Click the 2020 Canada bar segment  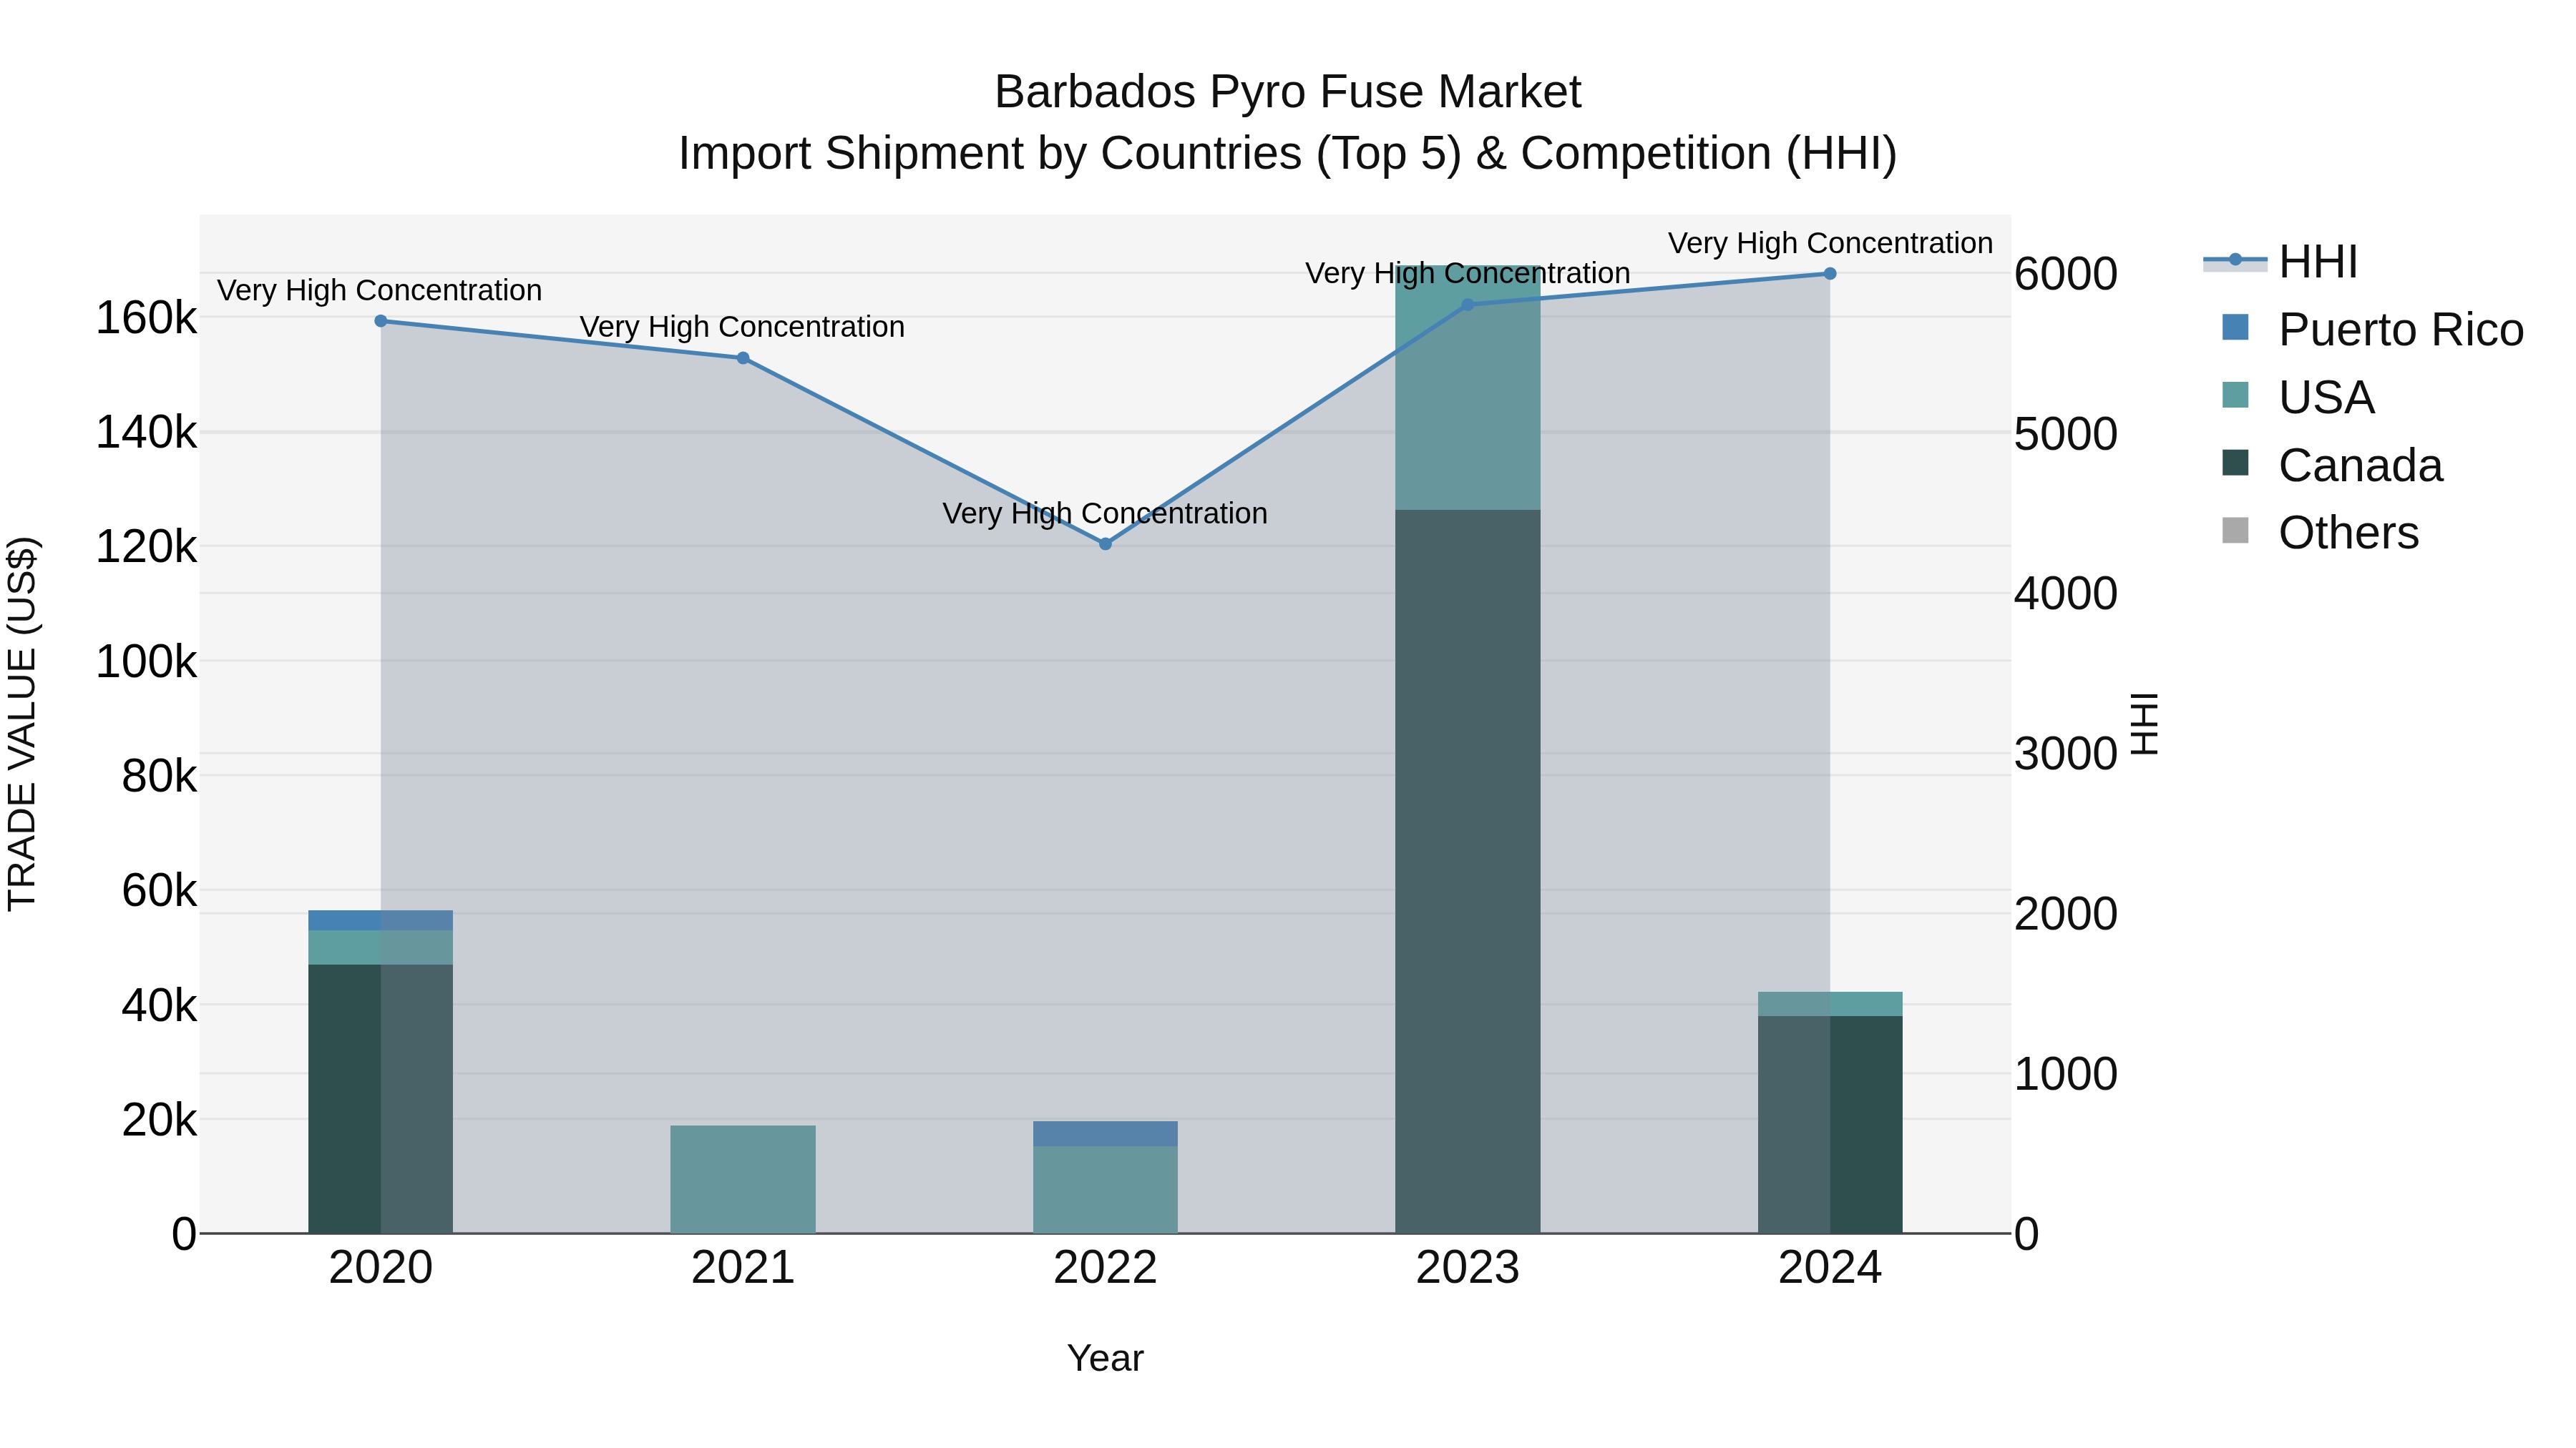380,1098
